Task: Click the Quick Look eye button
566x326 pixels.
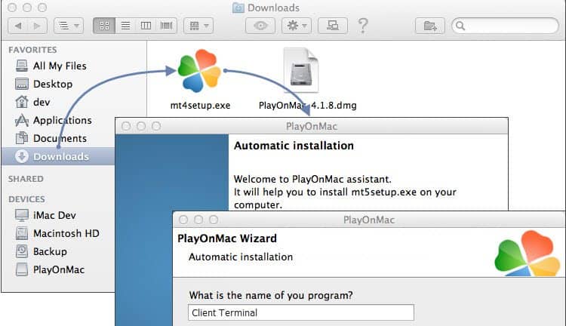Action: point(260,26)
